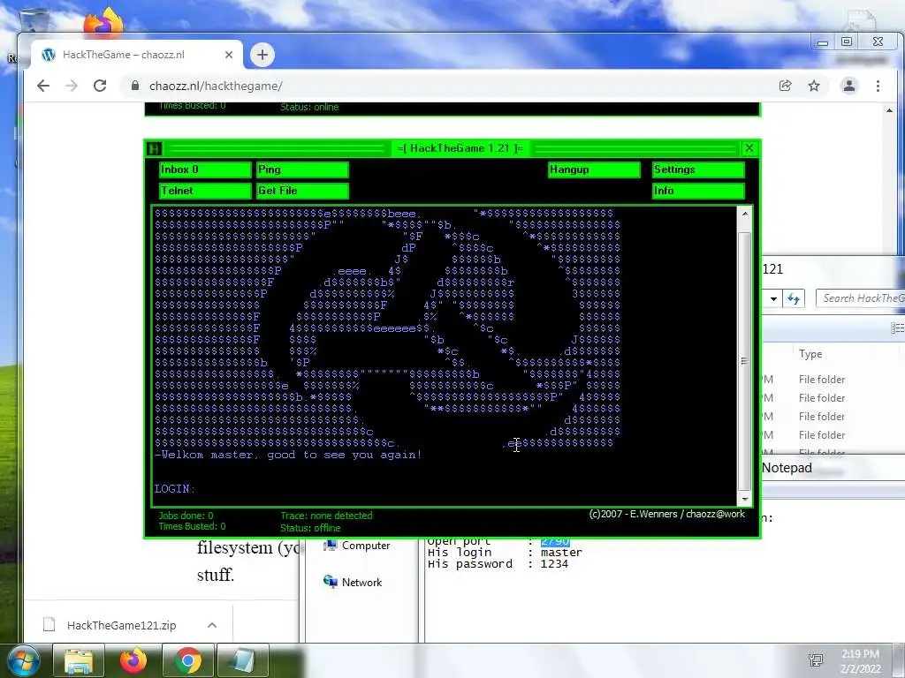Image resolution: width=905 pixels, height=678 pixels.
Task: Click the HackTheGame terminal scrollbar thumb
Action: [744, 360]
